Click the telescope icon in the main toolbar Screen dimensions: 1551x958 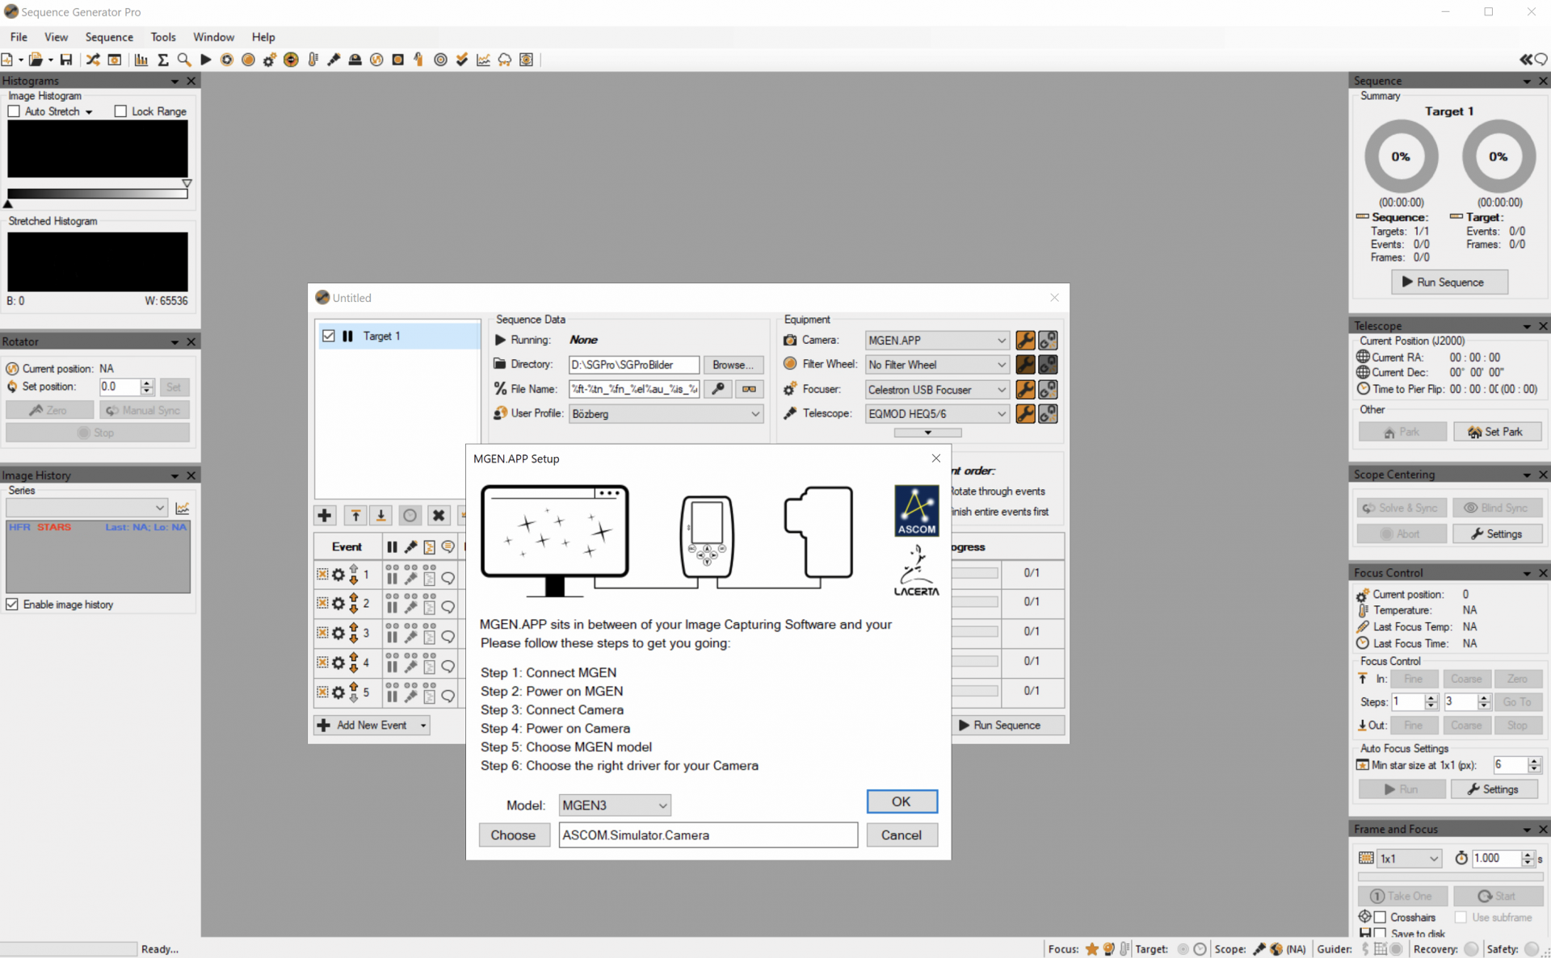(x=334, y=60)
